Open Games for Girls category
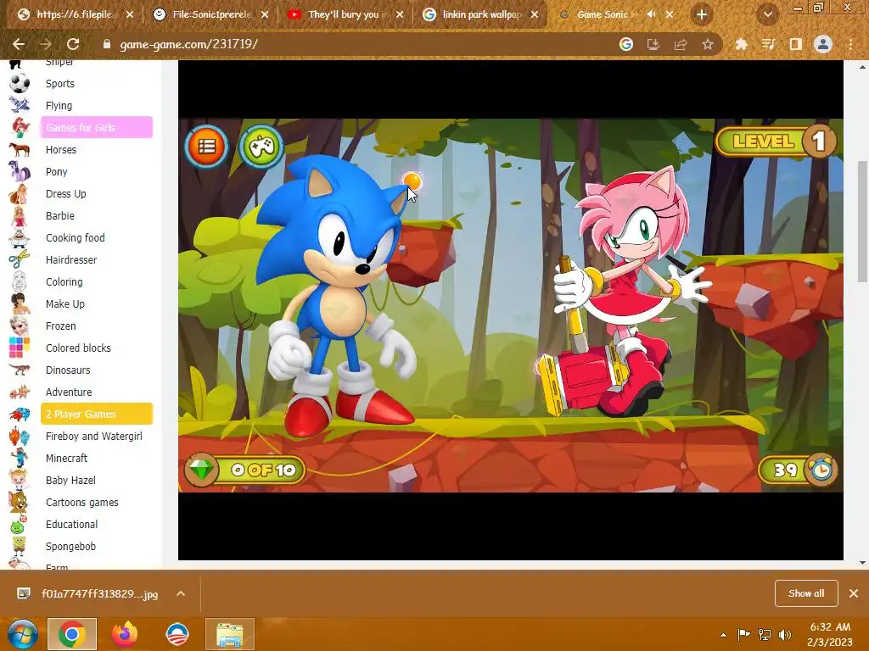The image size is (869, 651). tap(97, 127)
